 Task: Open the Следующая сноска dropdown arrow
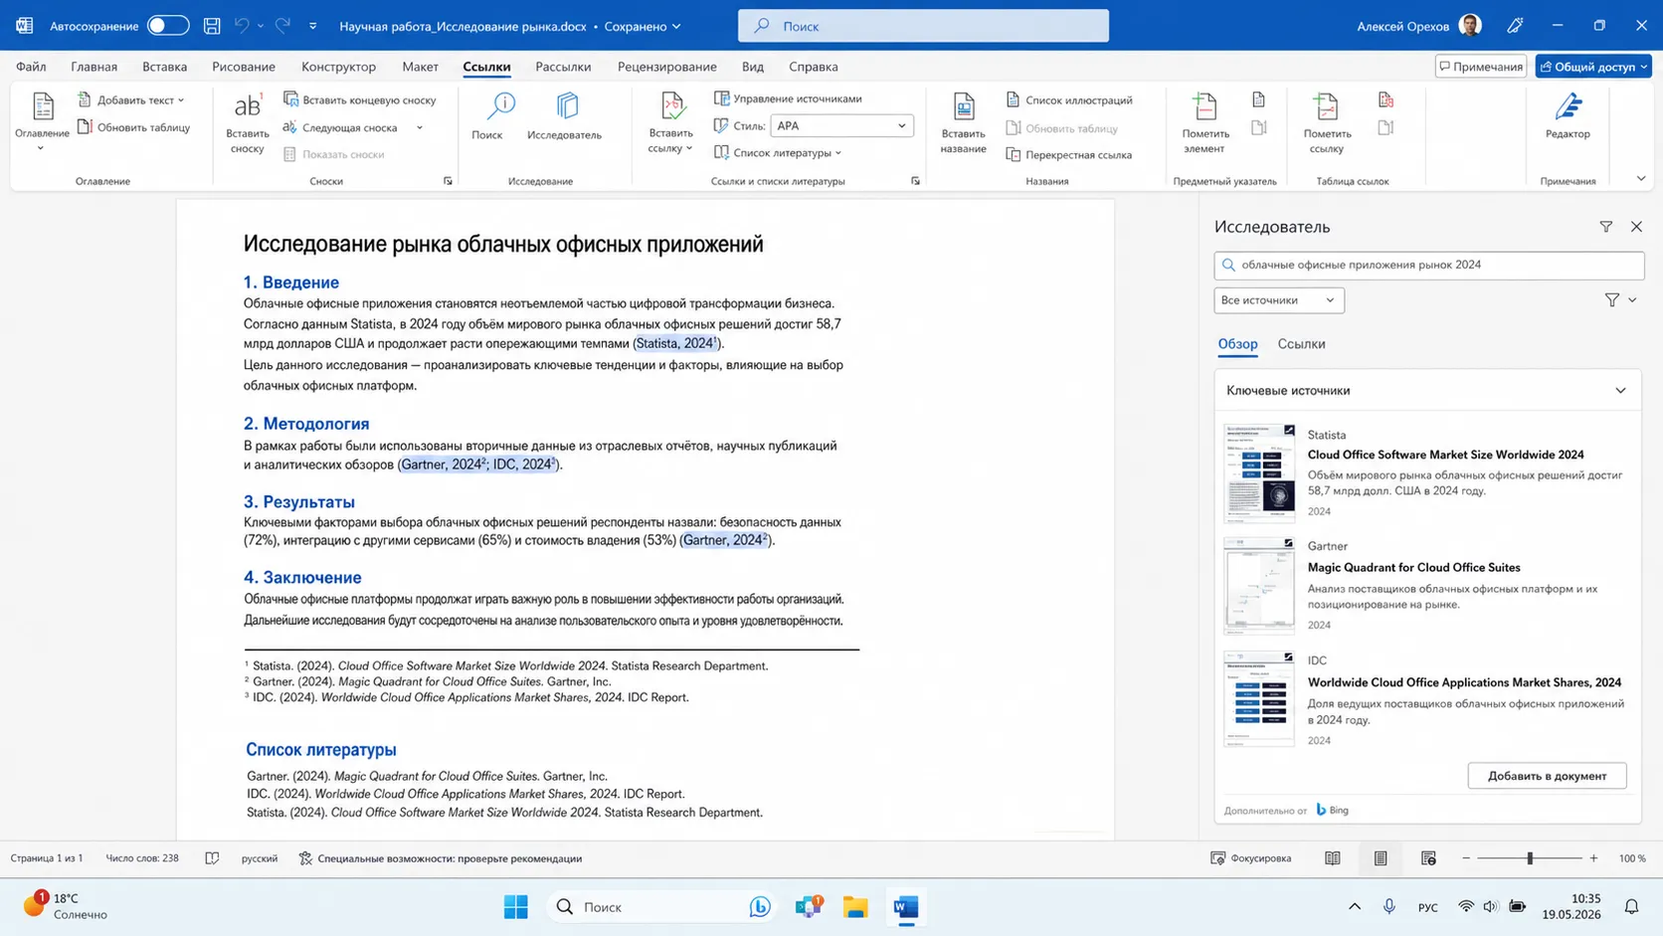tap(420, 127)
